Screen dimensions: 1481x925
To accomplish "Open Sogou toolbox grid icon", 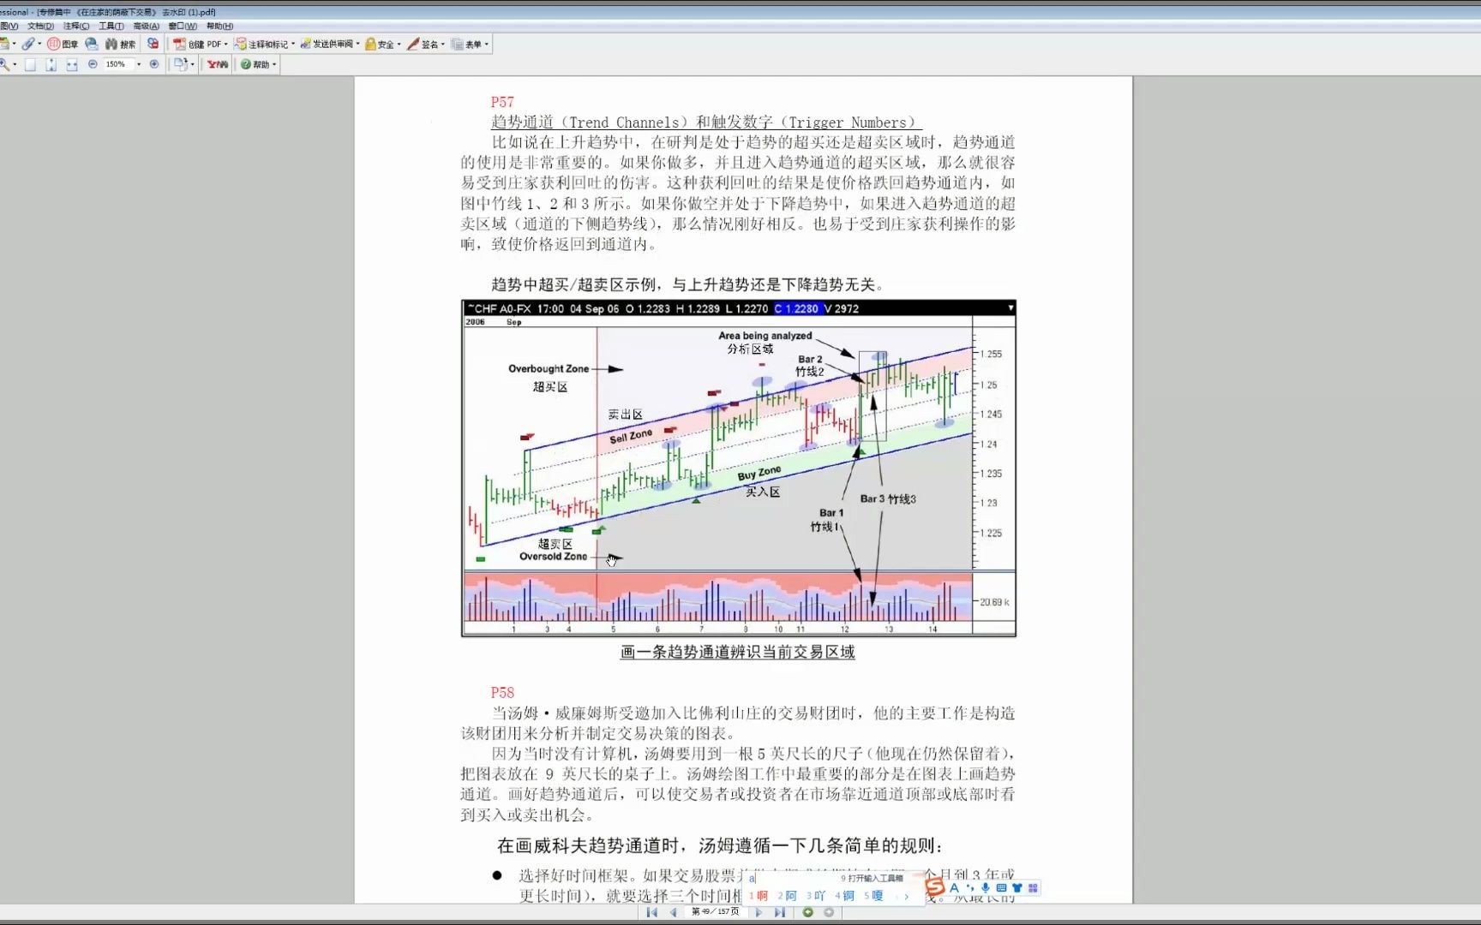I will [1033, 888].
